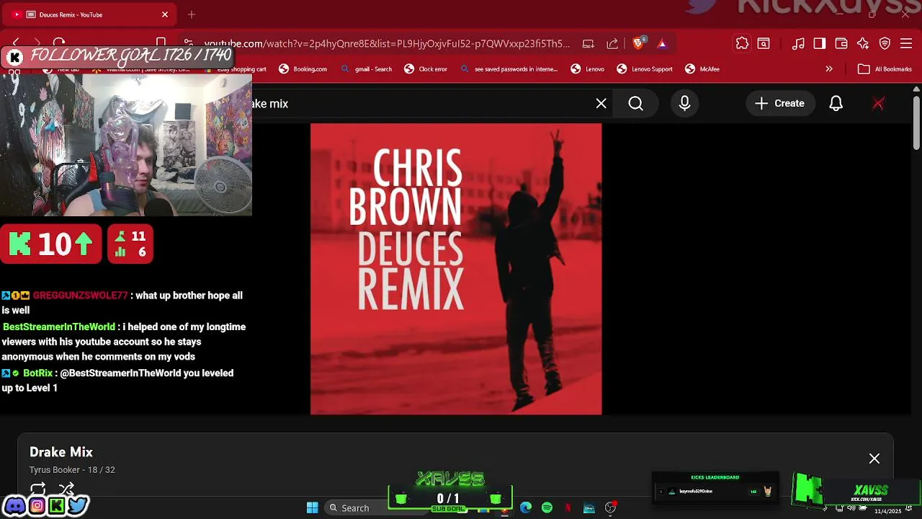This screenshot has height=519, width=922.
Task: Toggle shuffle in the Drake Mix panel
Action: tap(66, 489)
